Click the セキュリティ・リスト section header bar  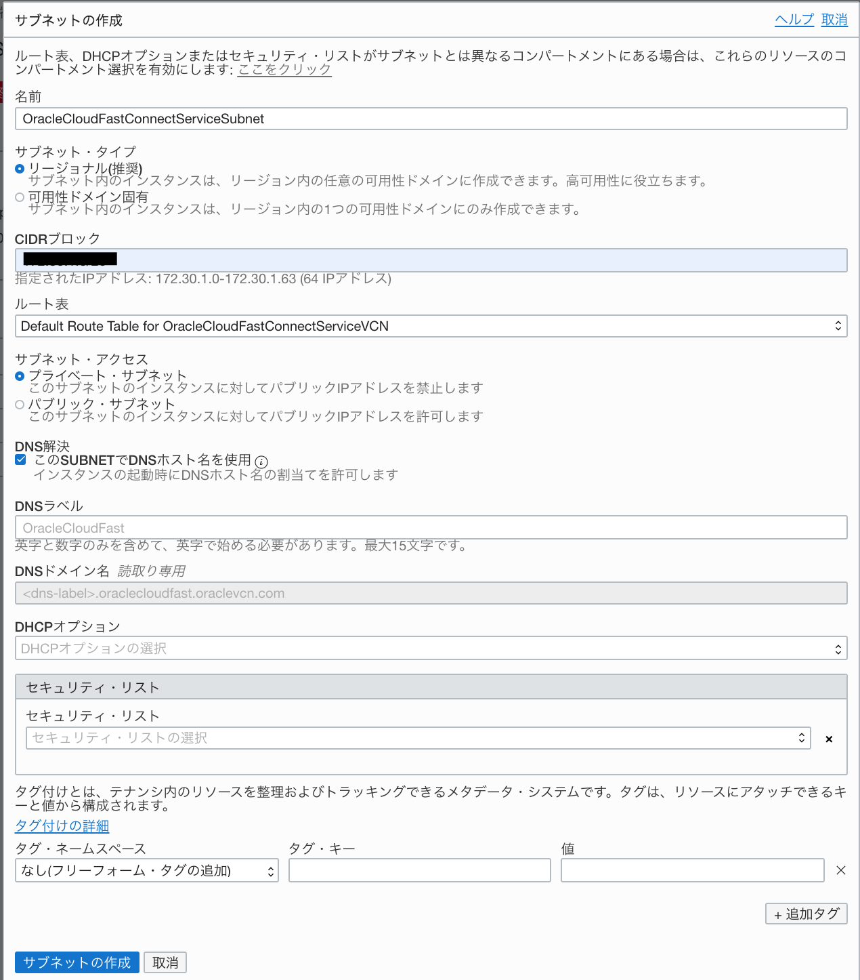pos(431,687)
